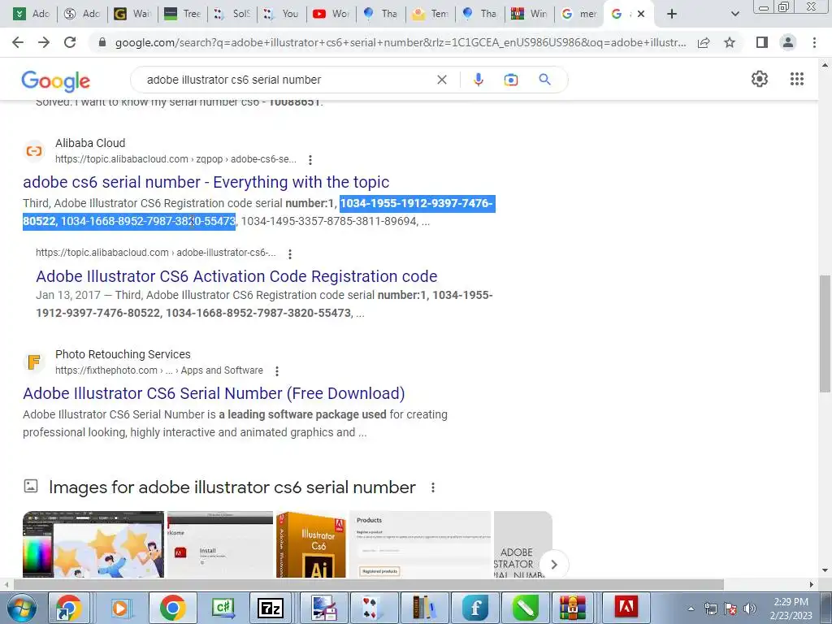Click the Images for adobe illustrator heading

(232, 487)
